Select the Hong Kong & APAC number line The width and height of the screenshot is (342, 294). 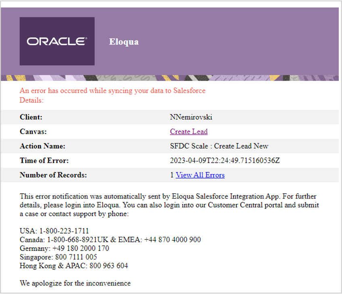(74, 266)
